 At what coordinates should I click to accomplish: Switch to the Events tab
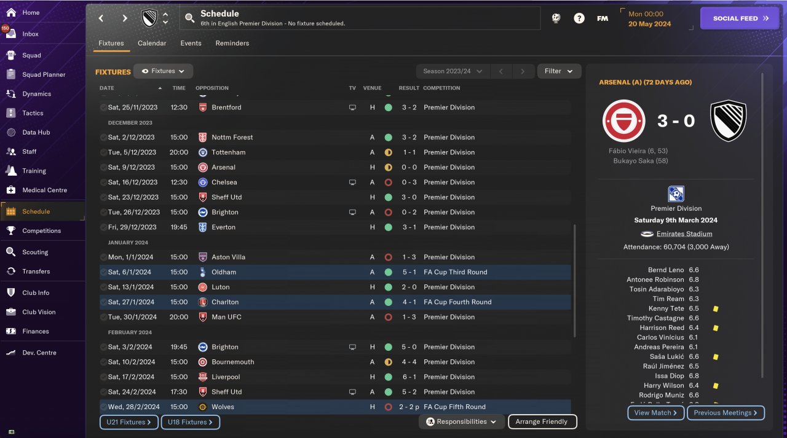coord(191,43)
